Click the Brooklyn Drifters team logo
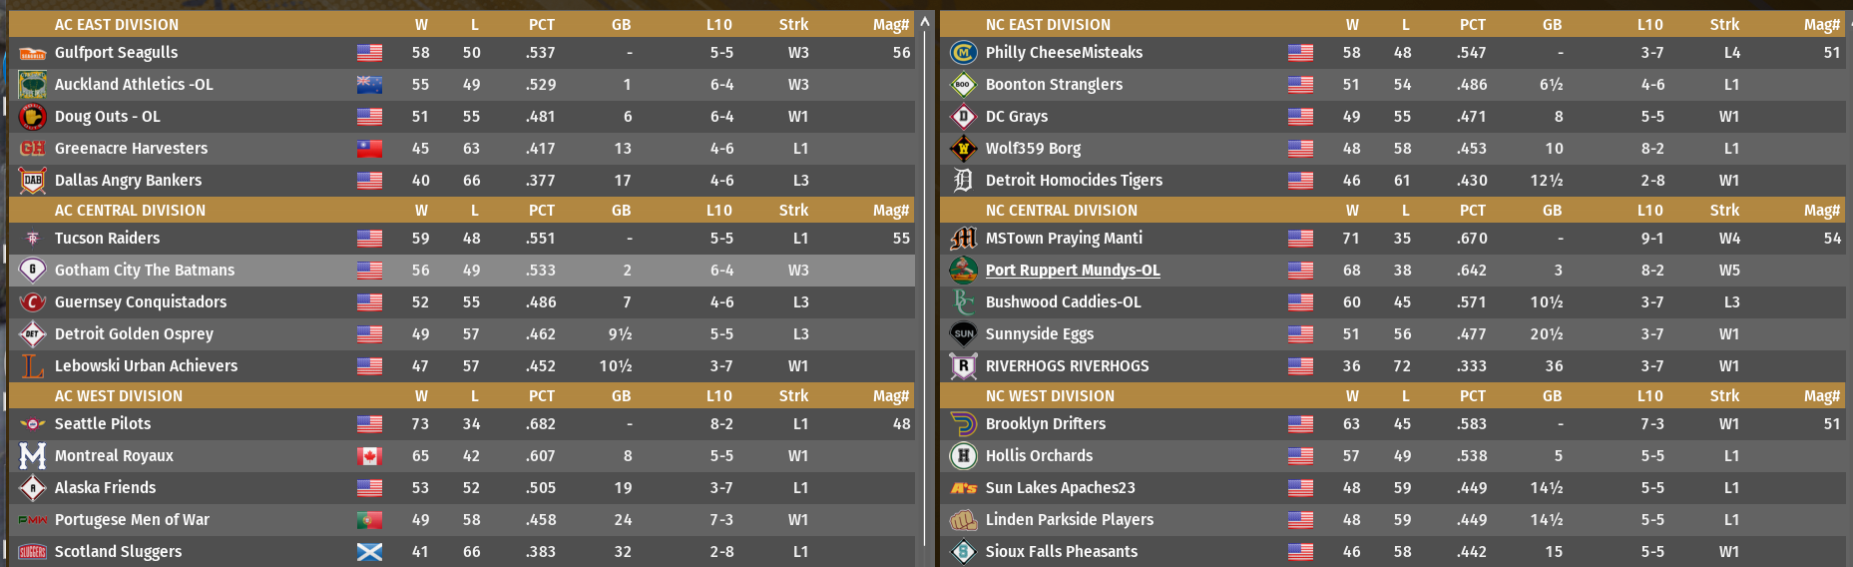Image resolution: width=1853 pixels, height=567 pixels. pyautogui.click(x=963, y=424)
